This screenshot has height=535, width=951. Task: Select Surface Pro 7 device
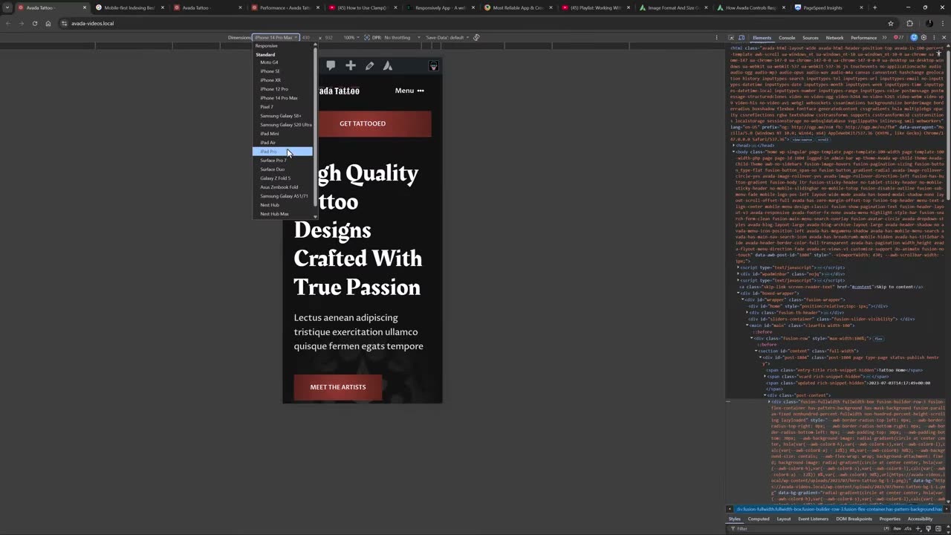[282, 160]
